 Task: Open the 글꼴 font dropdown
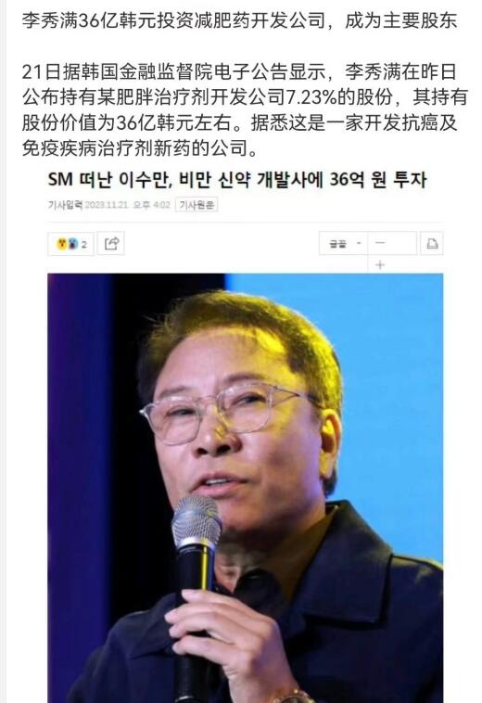[344, 243]
